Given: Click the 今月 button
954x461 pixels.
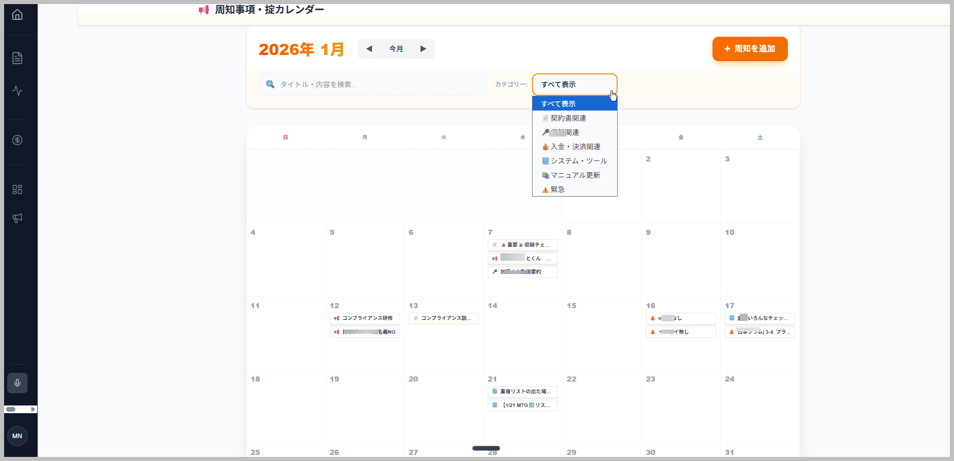Looking at the screenshot, I should (x=396, y=49).
